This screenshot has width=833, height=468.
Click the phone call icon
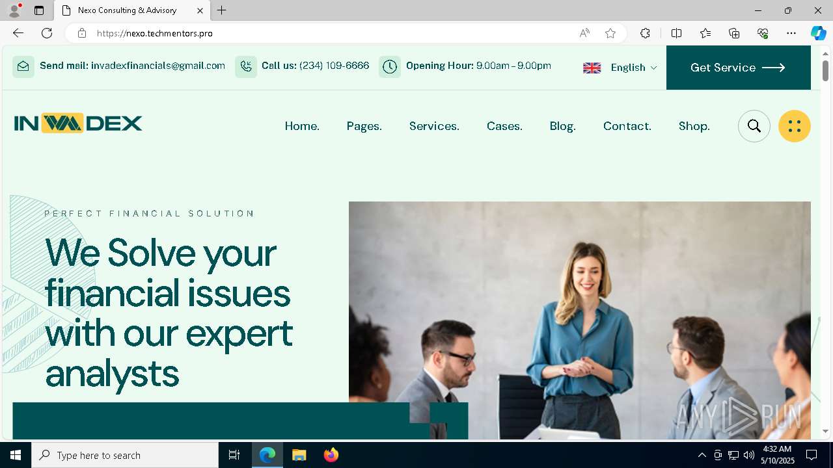(x=246, y=66)
